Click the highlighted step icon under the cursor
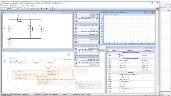 52,8
